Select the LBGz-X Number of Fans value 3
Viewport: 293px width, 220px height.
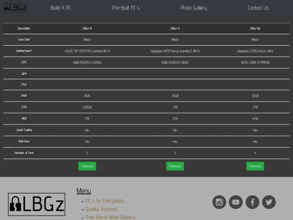175,153
